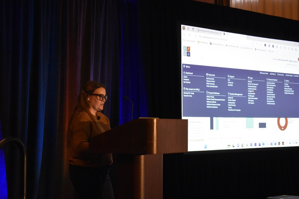Open the Prospects menu link

(x=186, y=80)
